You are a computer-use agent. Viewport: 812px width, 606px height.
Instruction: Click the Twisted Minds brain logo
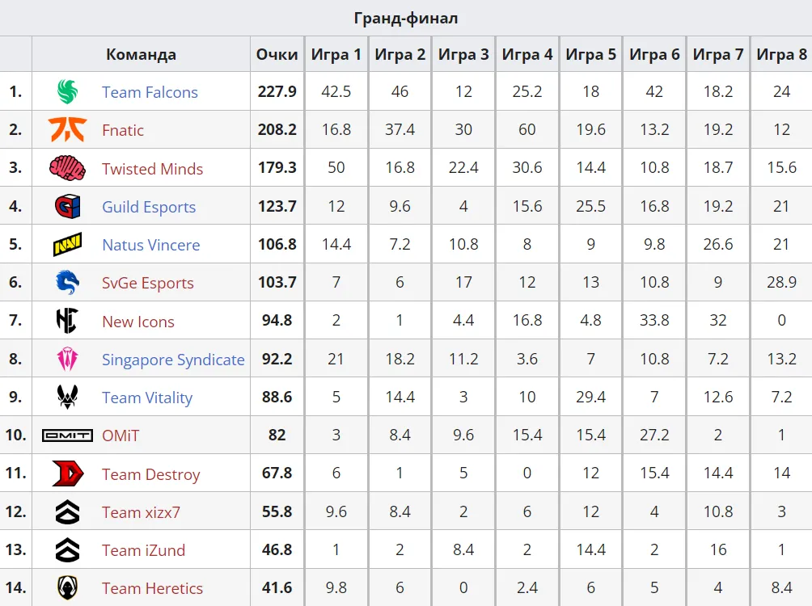[67, 168]
